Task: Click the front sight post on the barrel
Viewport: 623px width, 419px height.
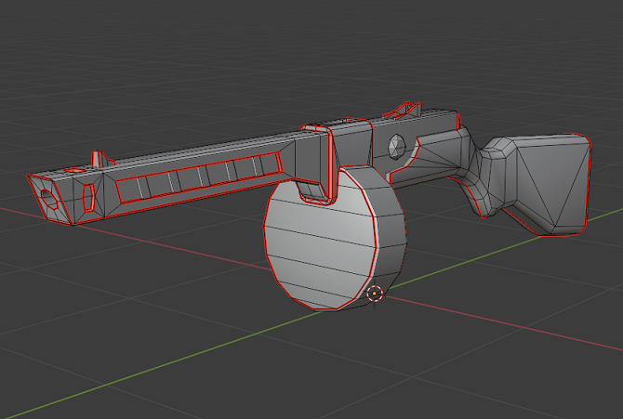Action: 100,159
